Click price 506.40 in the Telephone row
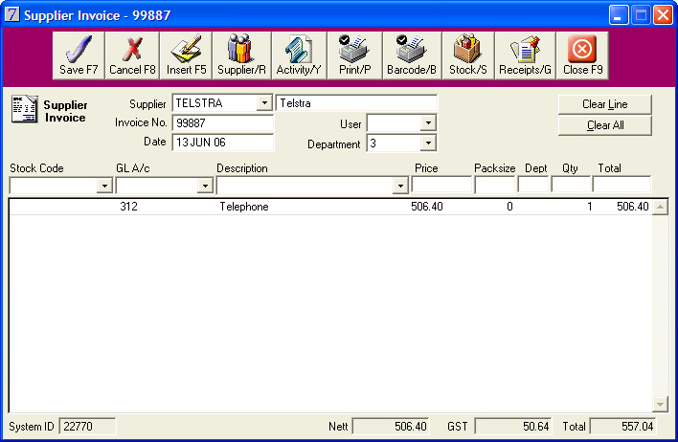Viewport: 678px width, 442px height. tap(427, 206)
